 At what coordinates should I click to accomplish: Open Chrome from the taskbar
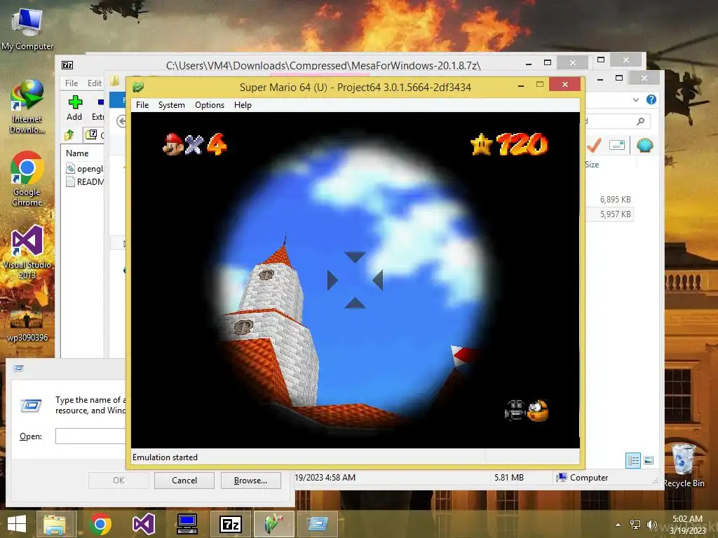tap(100, 524)
